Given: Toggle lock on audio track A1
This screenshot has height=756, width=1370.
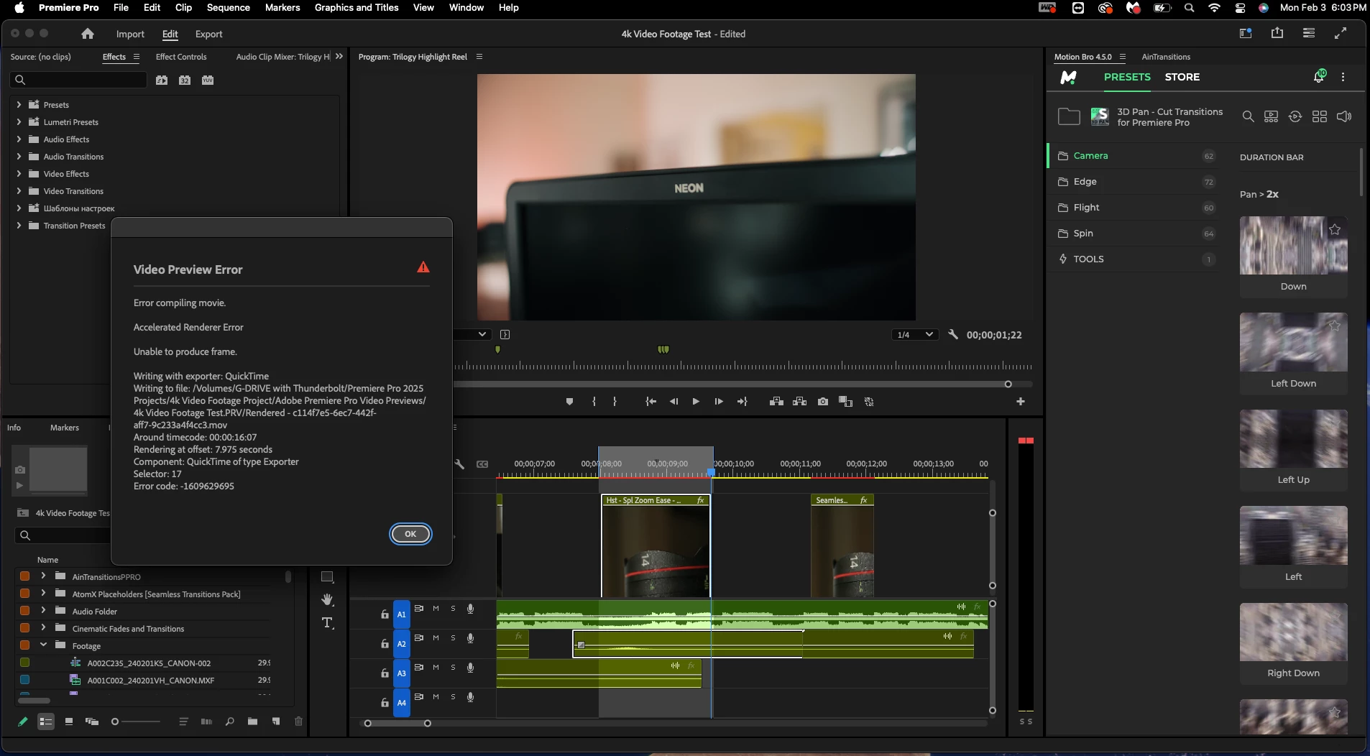Looking at the screenshot, I should 385,614.
